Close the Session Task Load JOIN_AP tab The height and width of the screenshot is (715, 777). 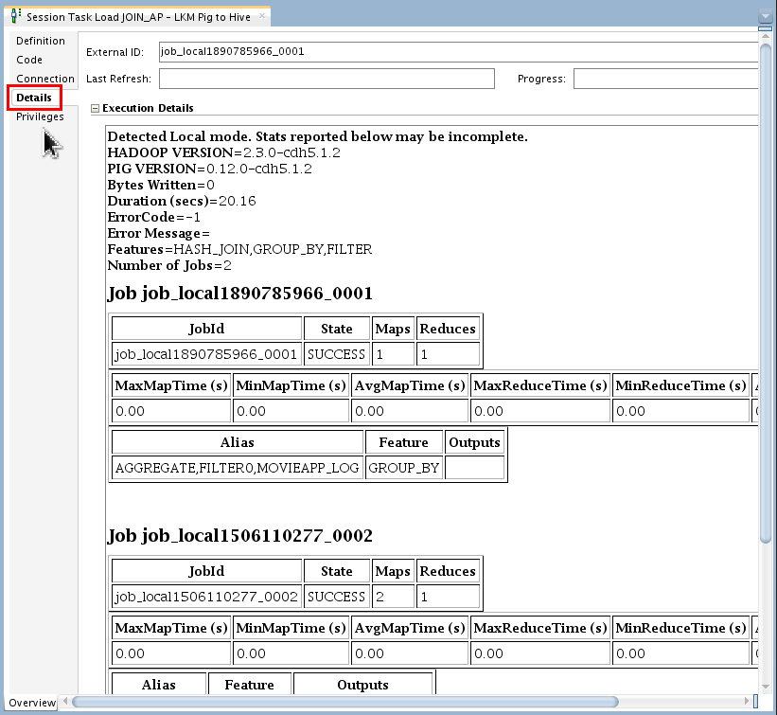pos(262,16)
